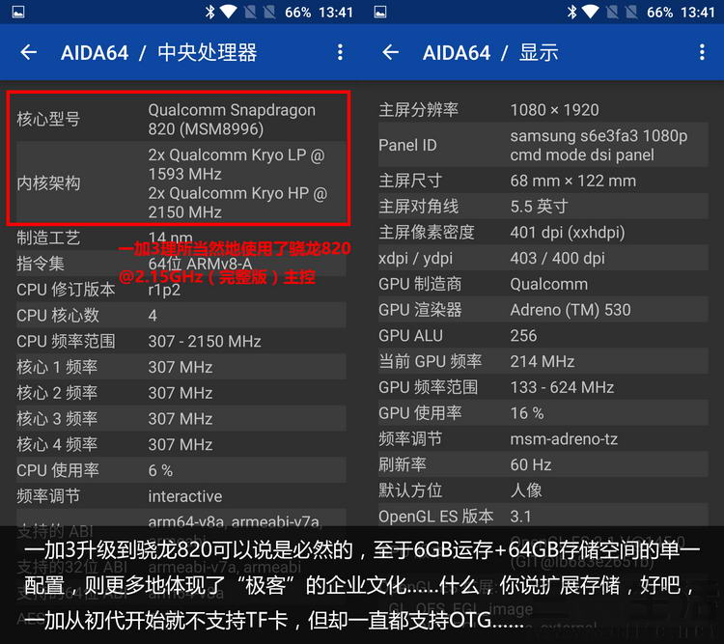The image size is (724, 644).
Task: Select the GPU 渲染器 Adreno 530 row
Action: click(543, 310)
